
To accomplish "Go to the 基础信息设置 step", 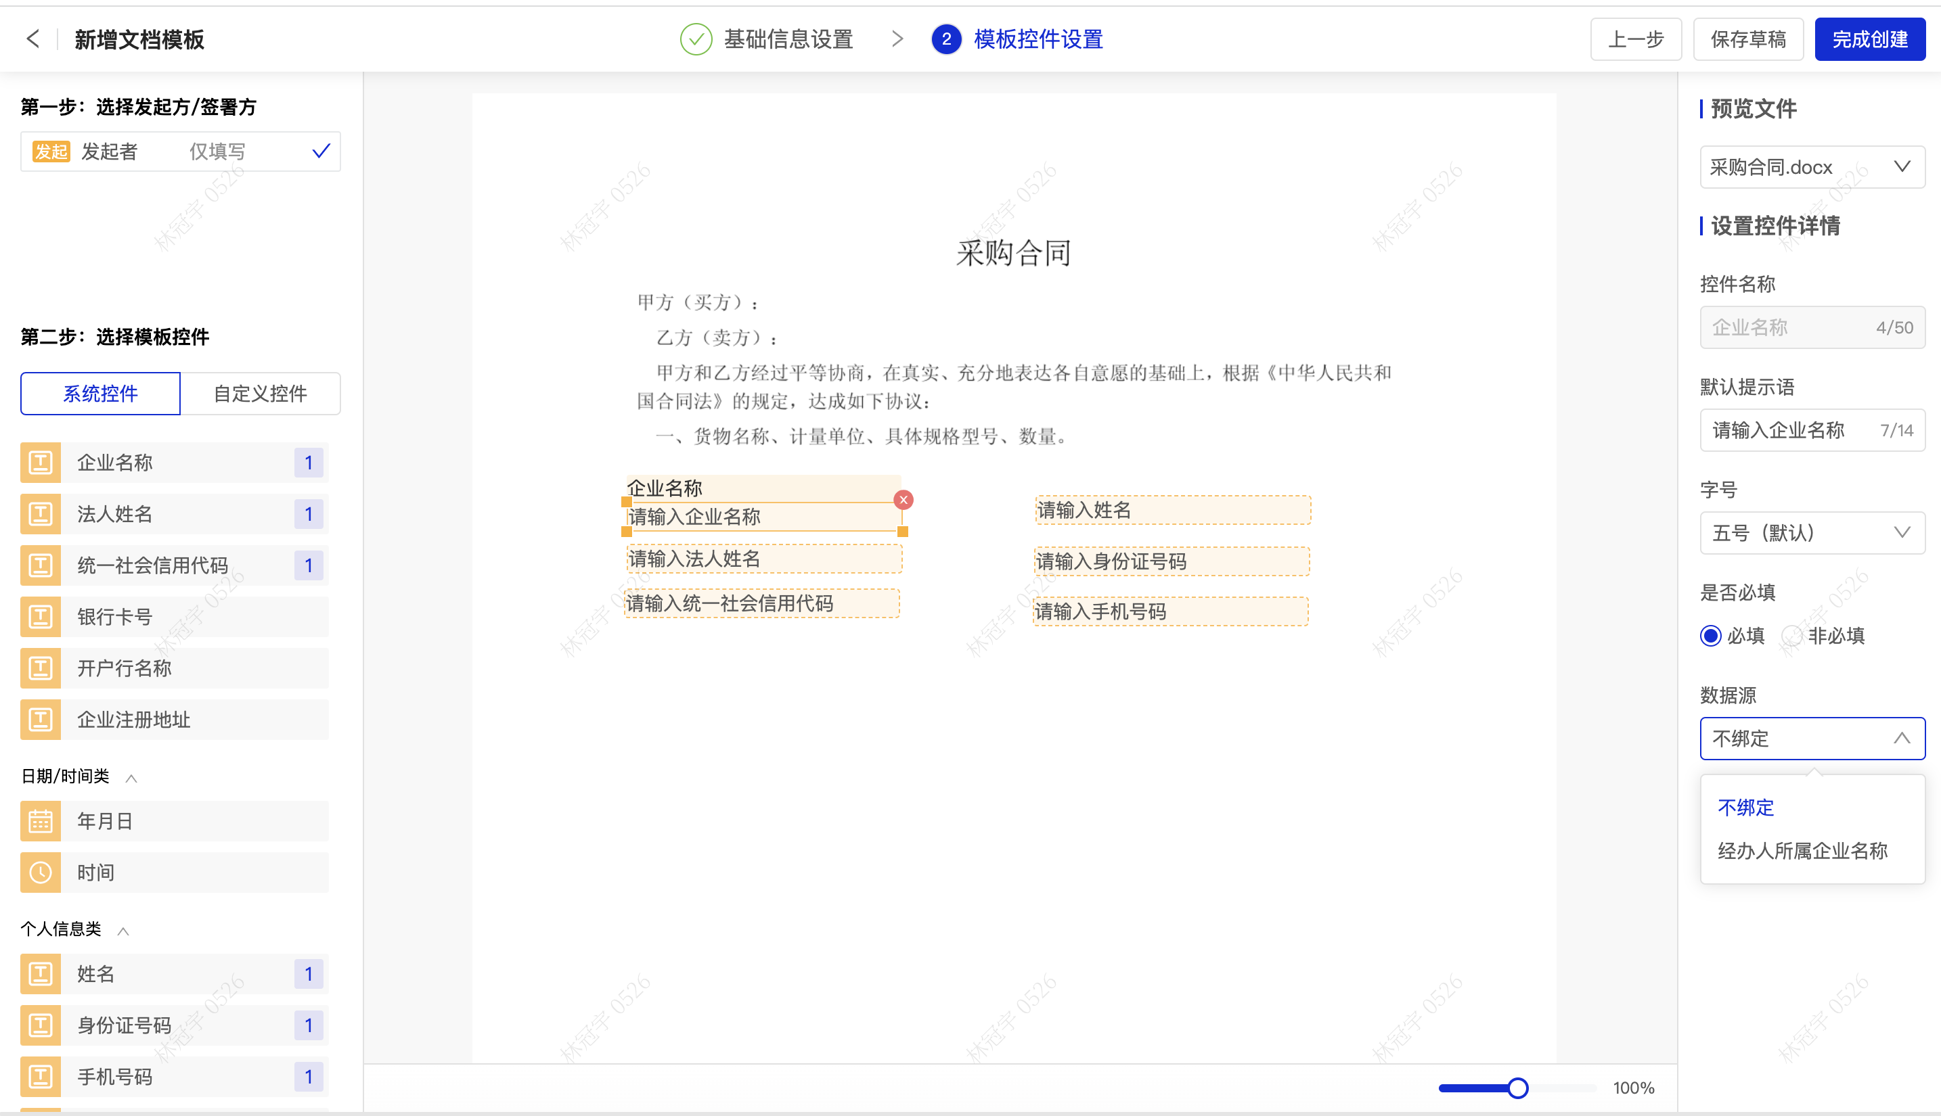I will 788,39.
